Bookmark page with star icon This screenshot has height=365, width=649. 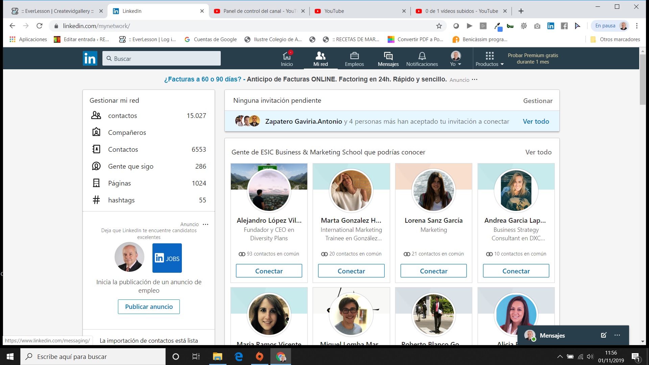click(439, 26)
